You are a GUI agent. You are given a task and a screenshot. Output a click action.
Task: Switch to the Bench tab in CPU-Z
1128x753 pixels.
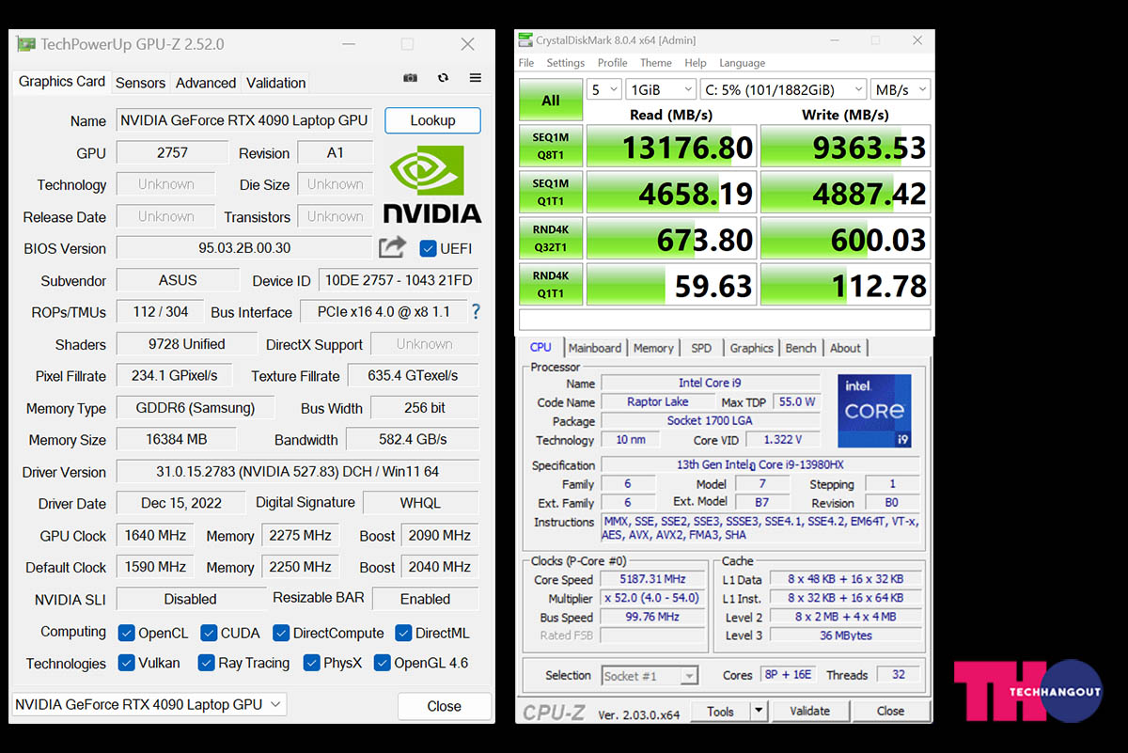coord(801,348)
